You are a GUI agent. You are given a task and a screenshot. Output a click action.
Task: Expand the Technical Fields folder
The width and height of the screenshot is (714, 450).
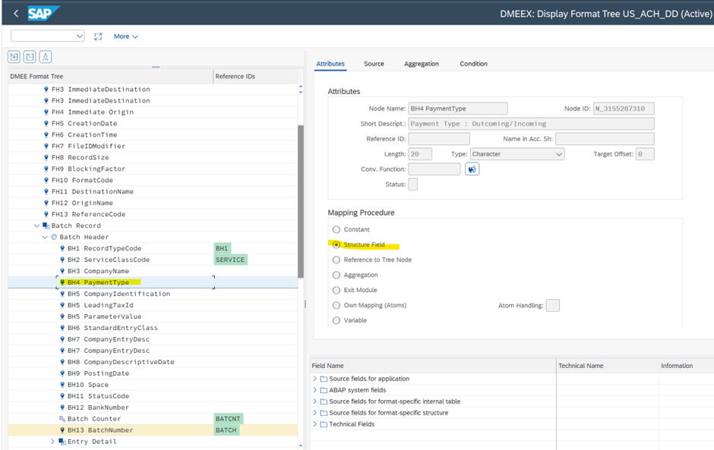coord(314,424)
